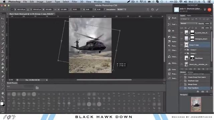Open the Swatches collapsed panel
The image size is (214, 120).
pos(172,78)
